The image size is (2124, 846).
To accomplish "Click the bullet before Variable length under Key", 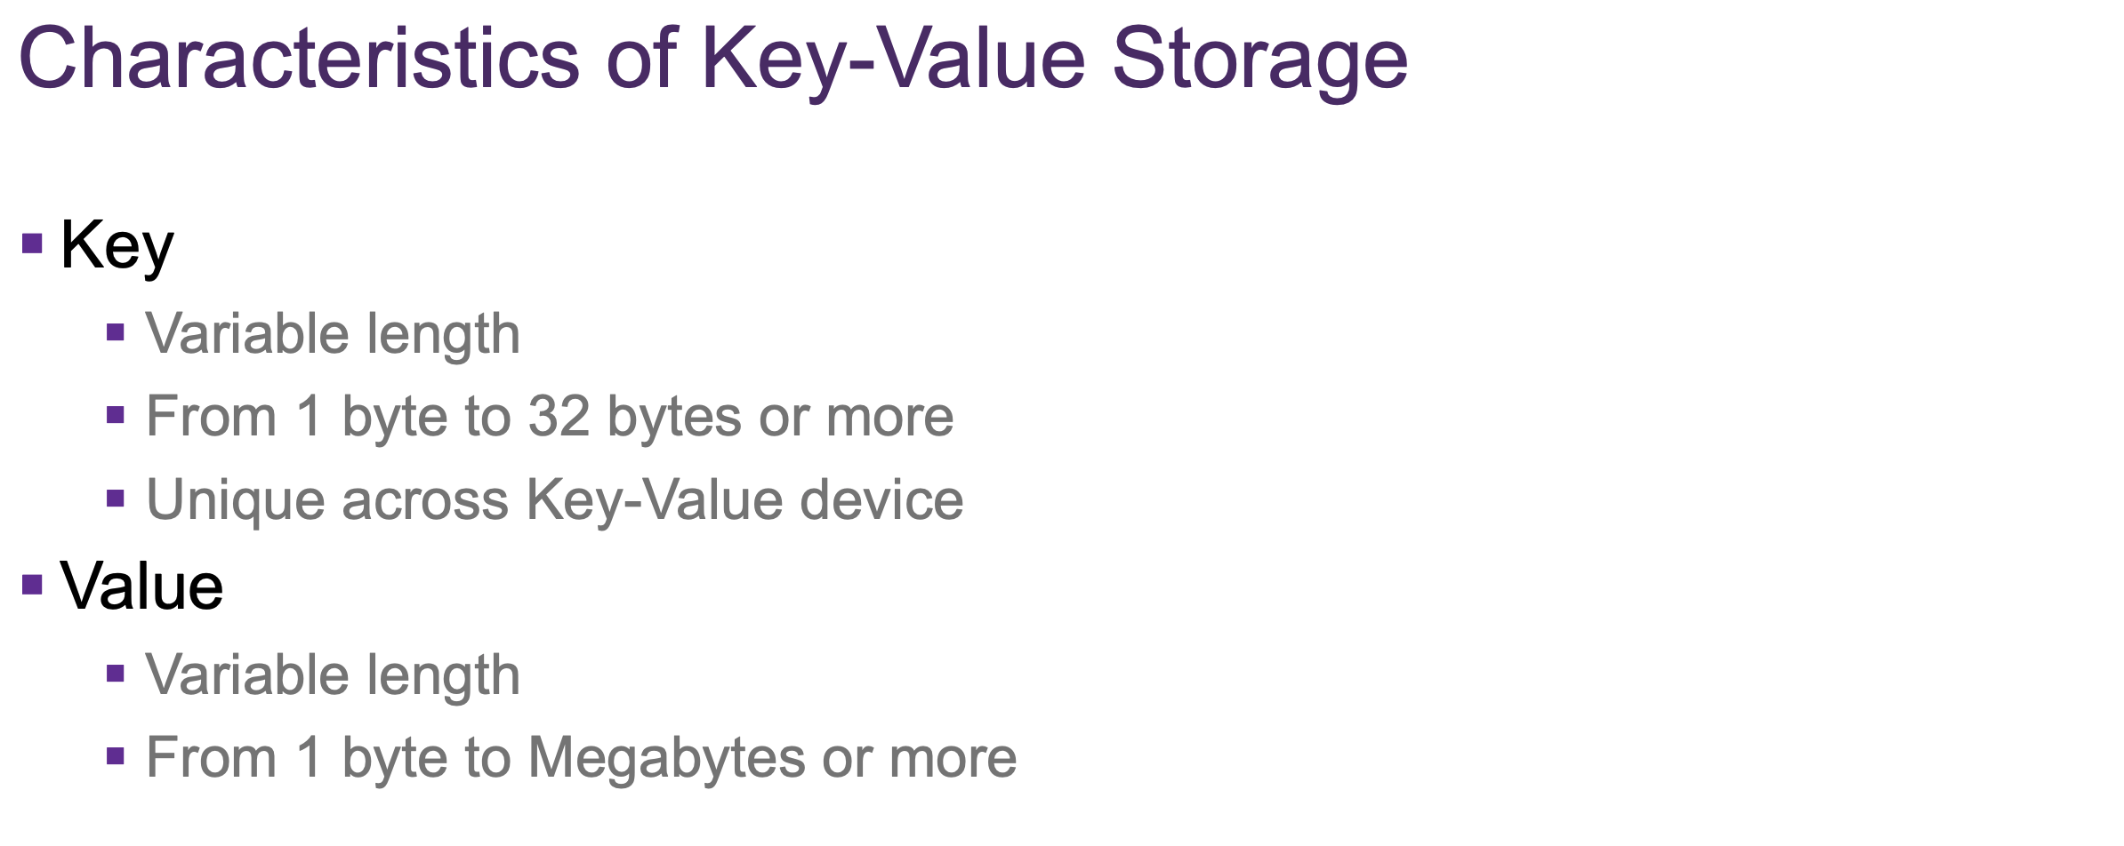I will click(115, 332).
